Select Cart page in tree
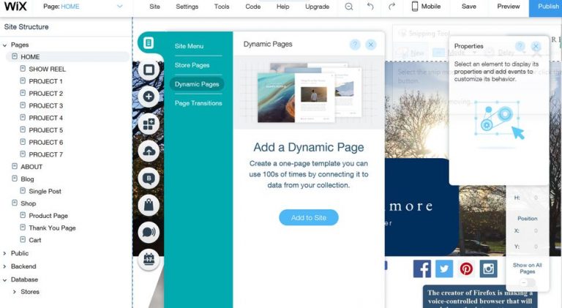Screen dimensions: 562x308 pos(35,240)
